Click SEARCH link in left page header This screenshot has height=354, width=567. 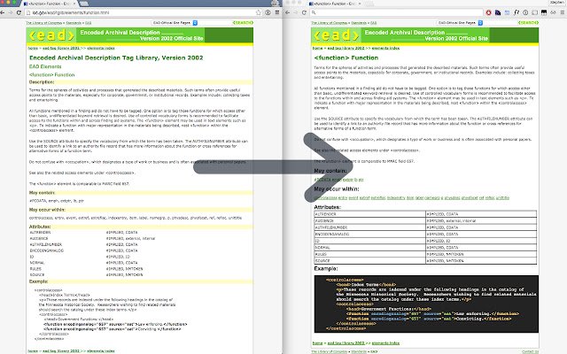coord(243,23)
